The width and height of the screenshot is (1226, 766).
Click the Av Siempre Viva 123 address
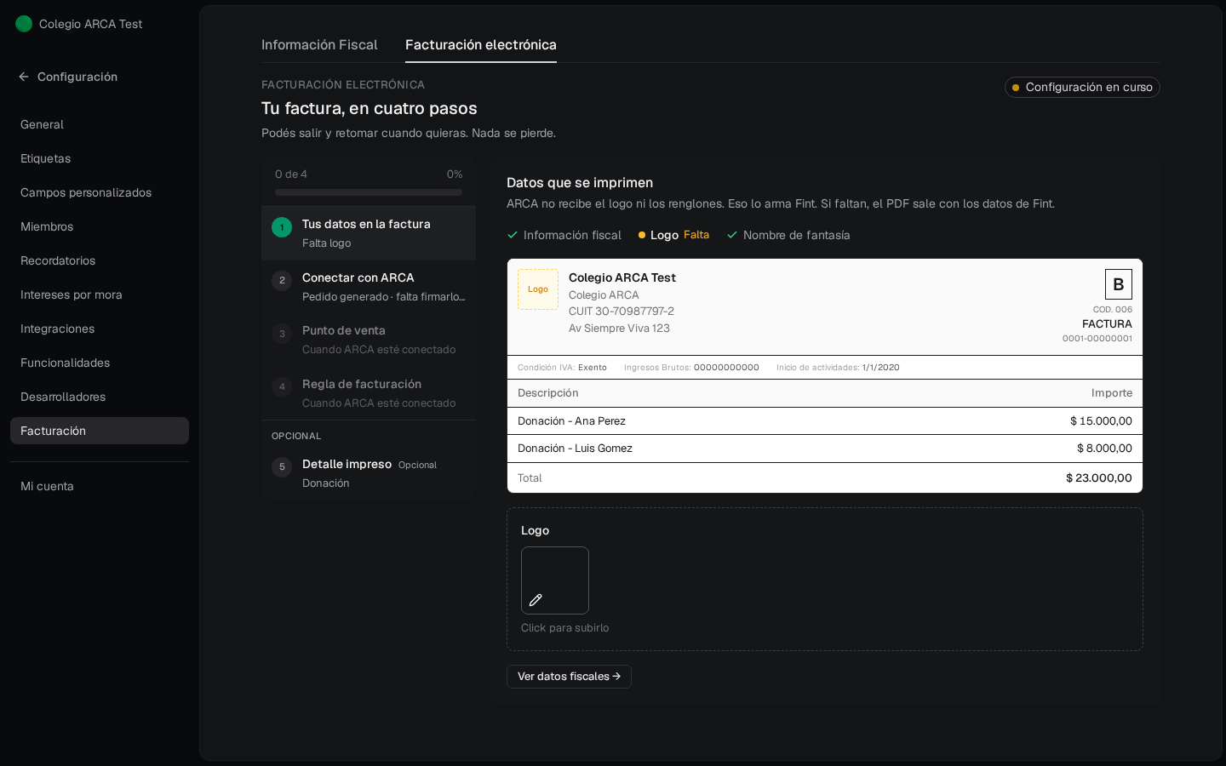click(619, 329)
